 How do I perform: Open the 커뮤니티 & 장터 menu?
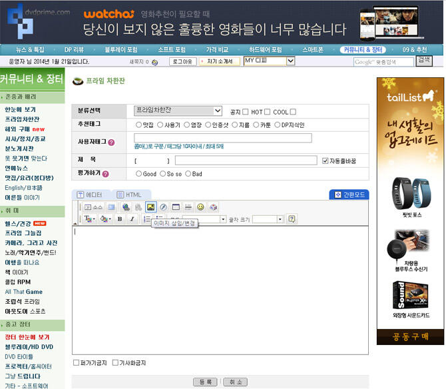363,50
